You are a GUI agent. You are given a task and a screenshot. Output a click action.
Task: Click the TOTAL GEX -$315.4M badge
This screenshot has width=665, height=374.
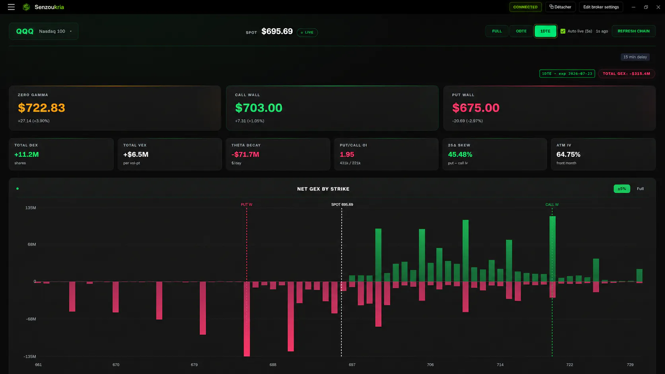[626, 74]
